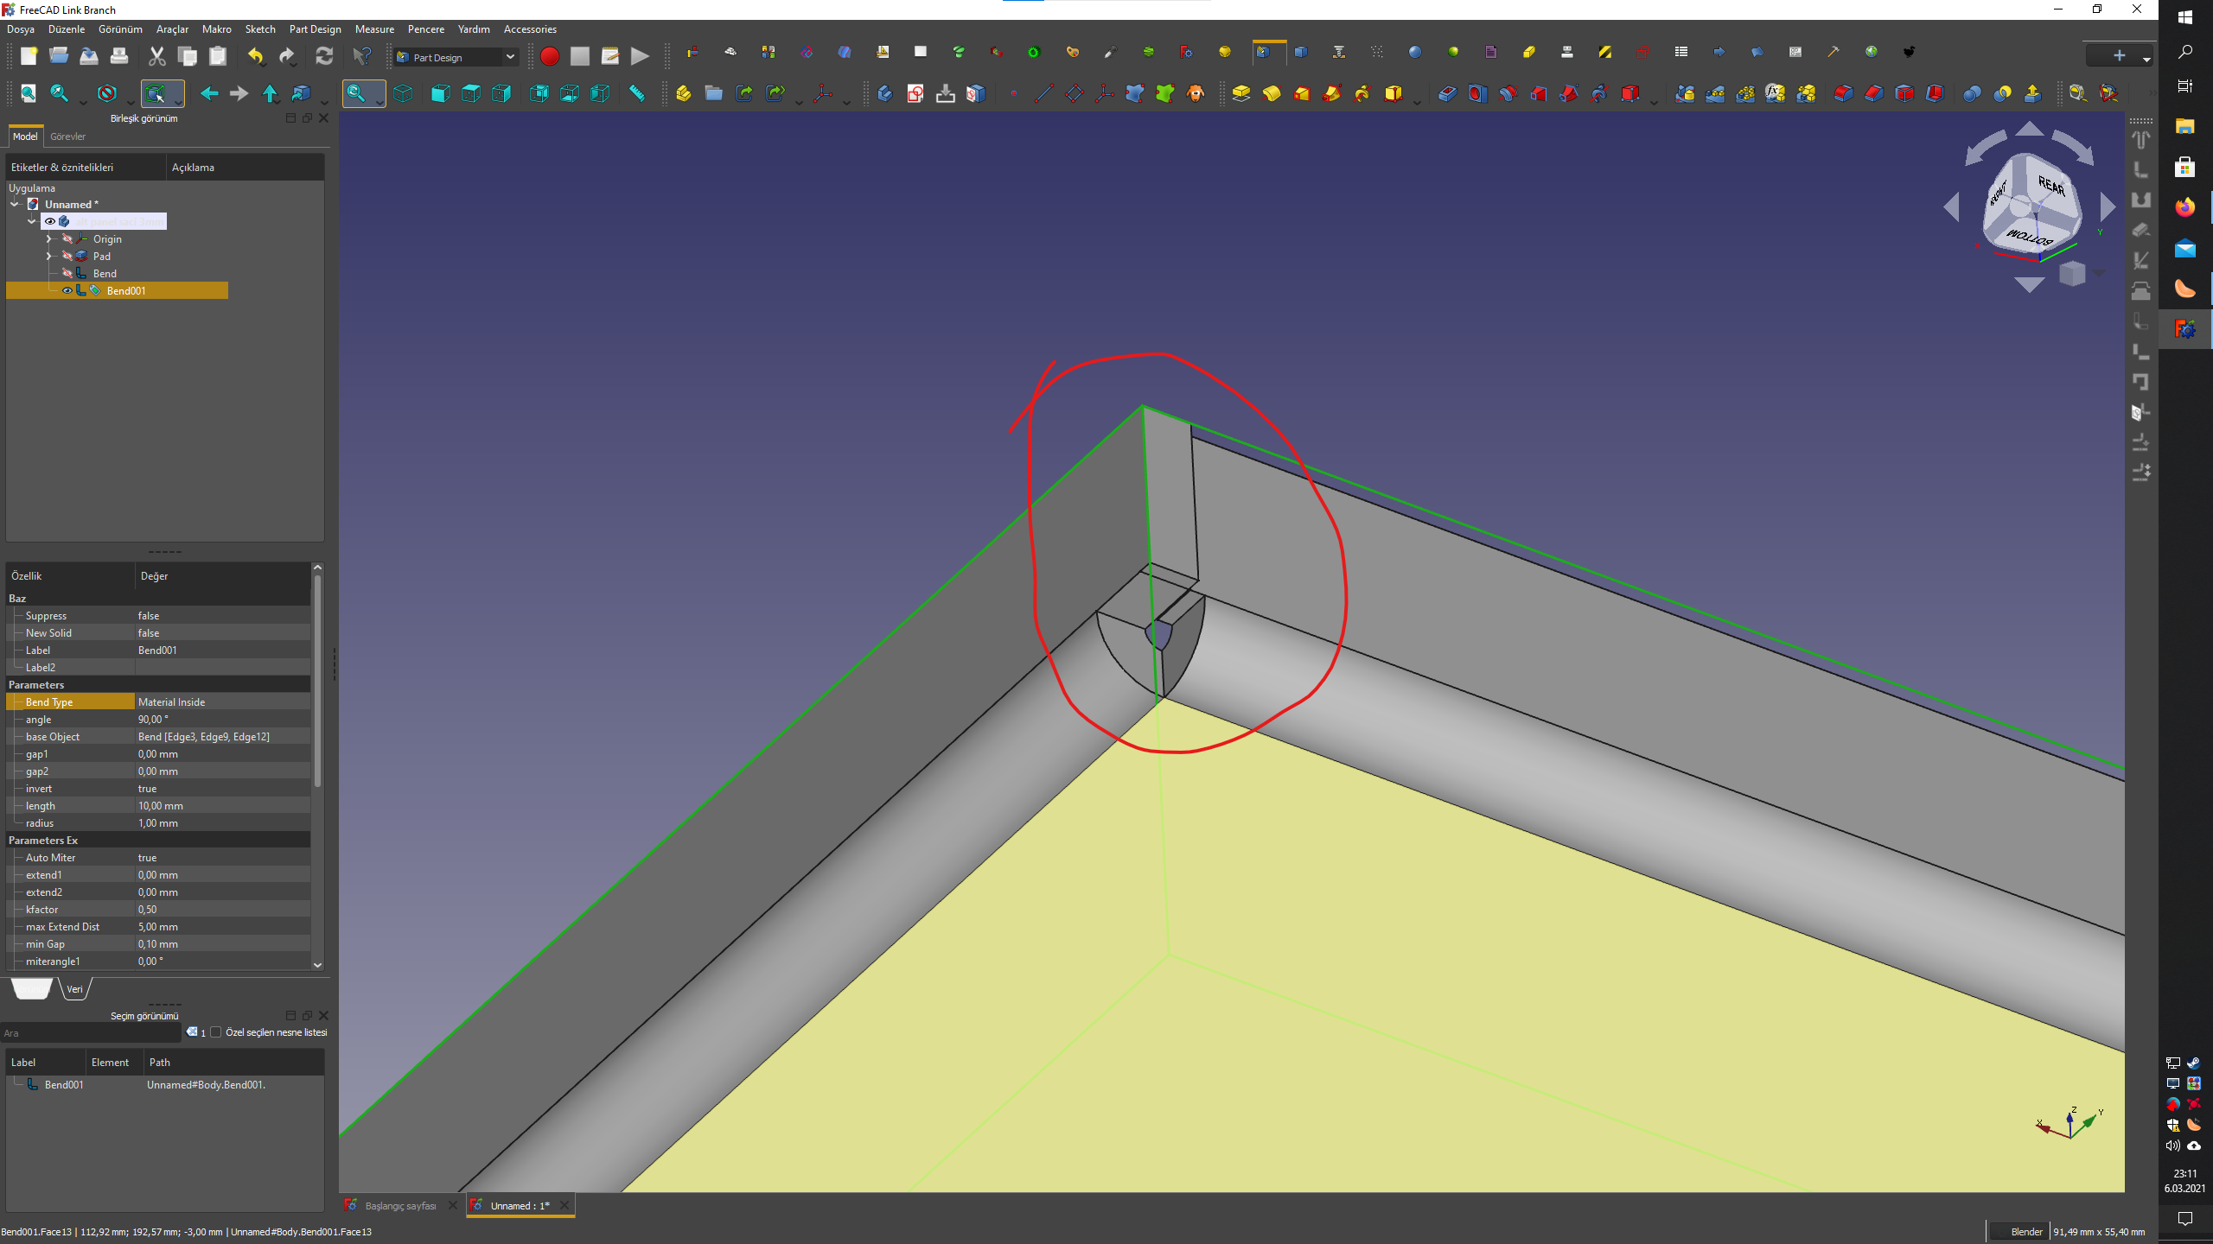Click the Create sketch icon
Image resolution: width=2213 pixels, height=1244 pixels.
[915, 93]
